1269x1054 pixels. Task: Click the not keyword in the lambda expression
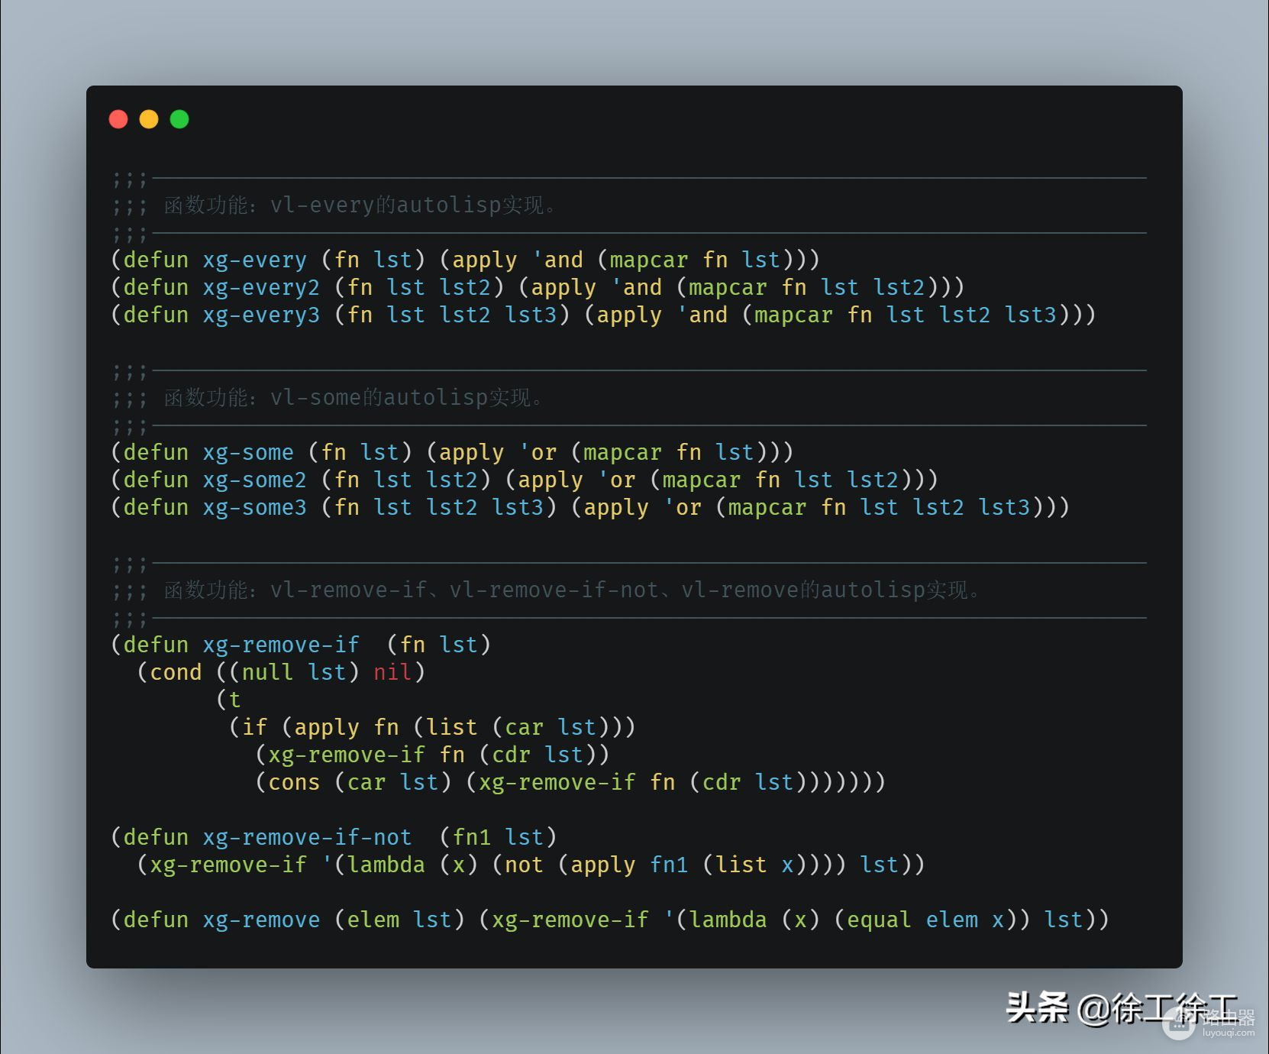click(x=524, y=865)
